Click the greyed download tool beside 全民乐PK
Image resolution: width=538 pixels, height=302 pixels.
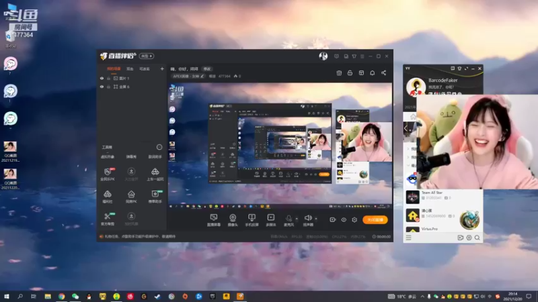point(131,174)
